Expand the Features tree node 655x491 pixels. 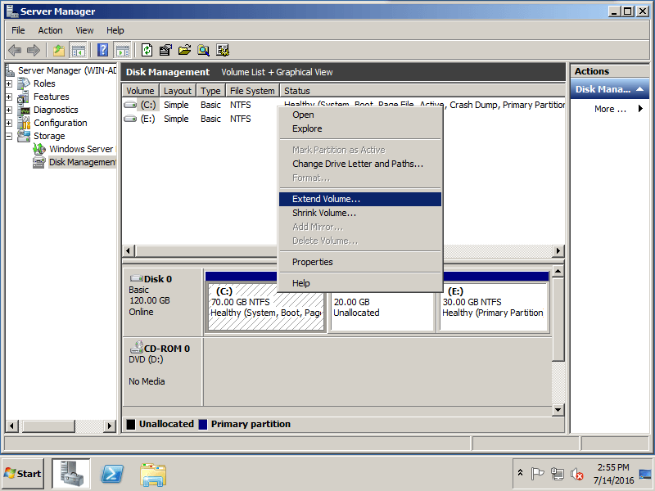(x=9, y=97)
